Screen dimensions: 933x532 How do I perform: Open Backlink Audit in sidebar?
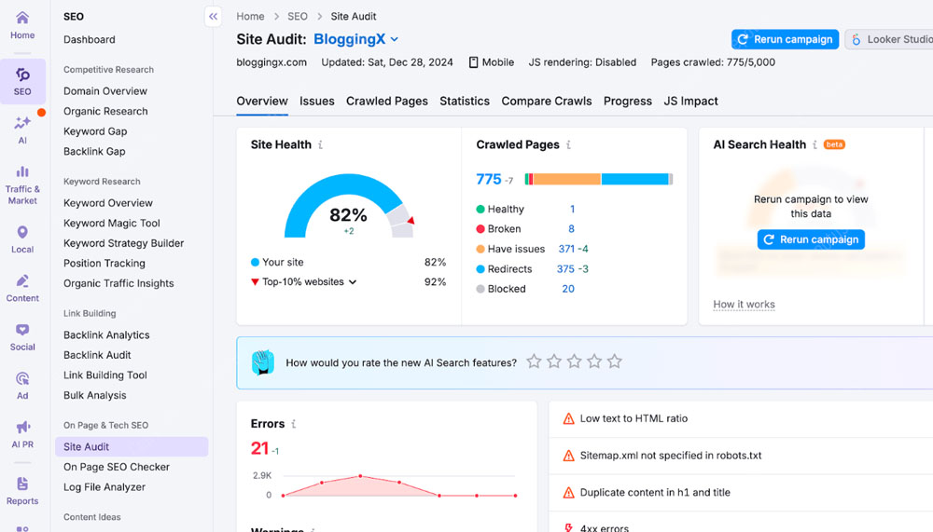pyautogui.click(x=97, y=355)
